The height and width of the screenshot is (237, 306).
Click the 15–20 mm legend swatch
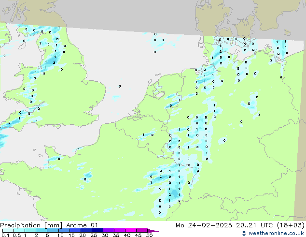[75, 231]
